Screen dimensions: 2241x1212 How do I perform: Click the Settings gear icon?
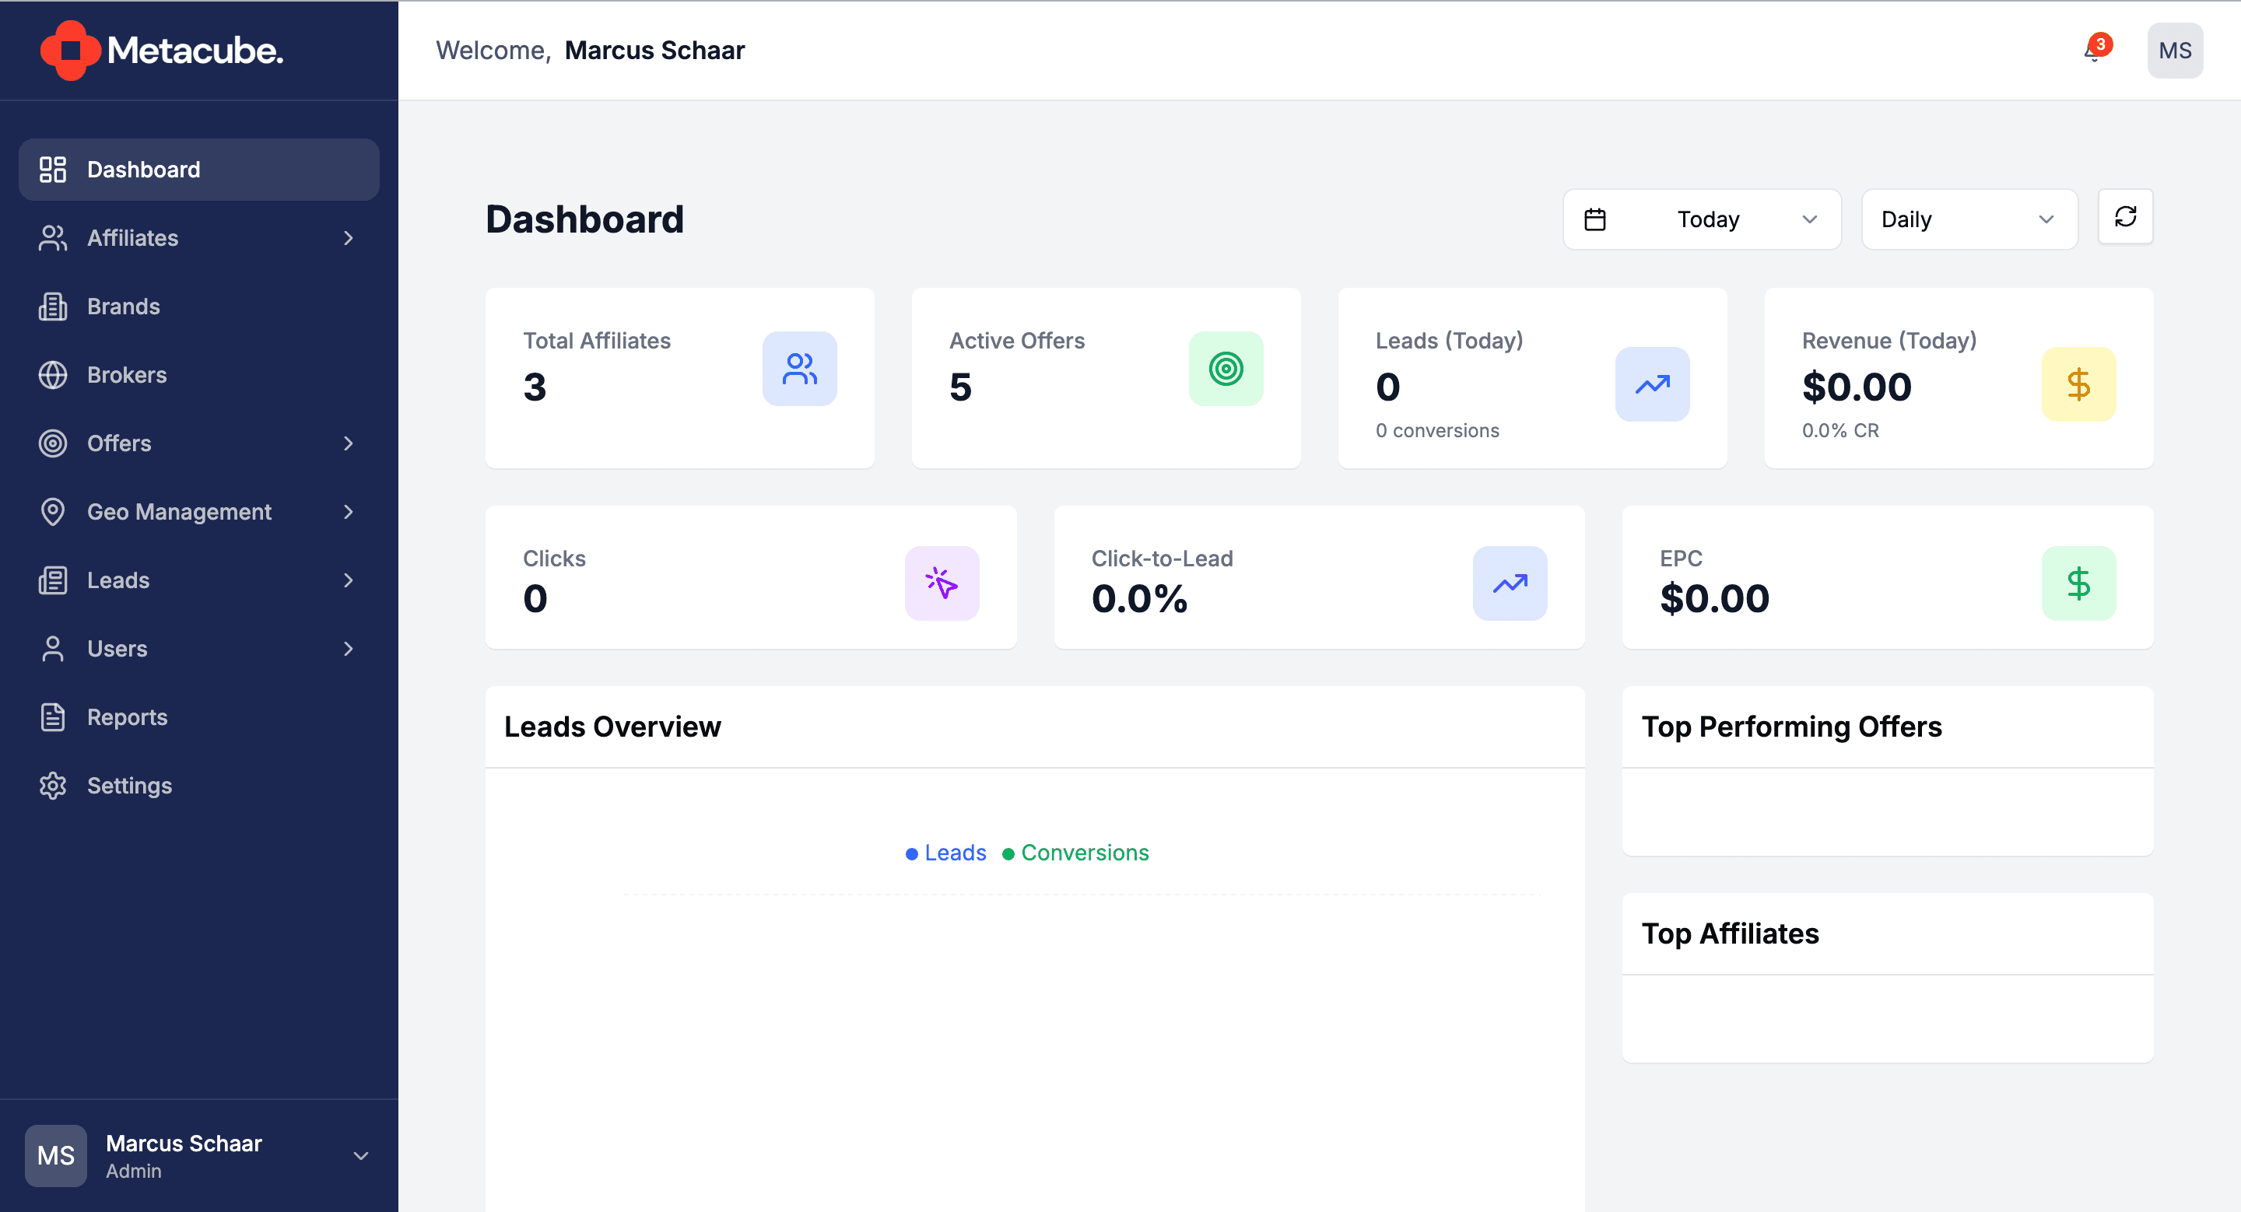click(53, 786)
